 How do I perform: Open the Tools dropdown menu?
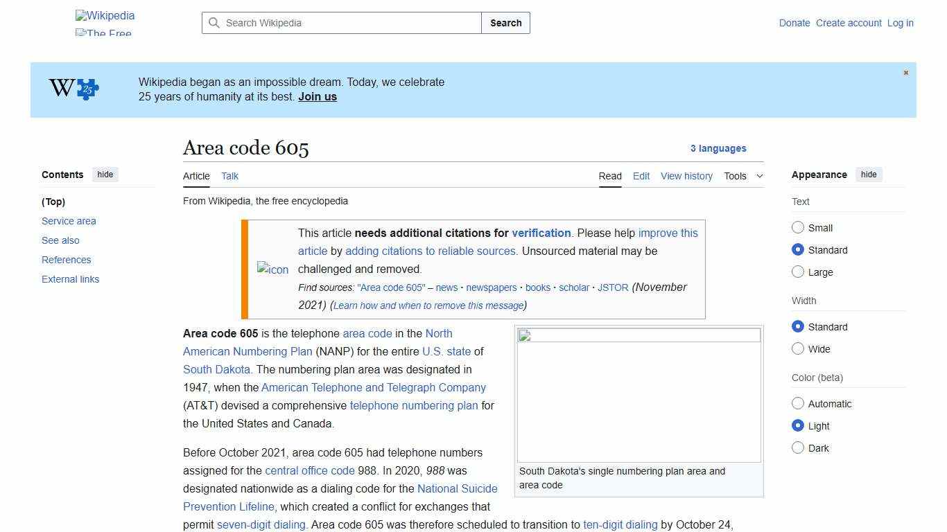coord(742,176)
